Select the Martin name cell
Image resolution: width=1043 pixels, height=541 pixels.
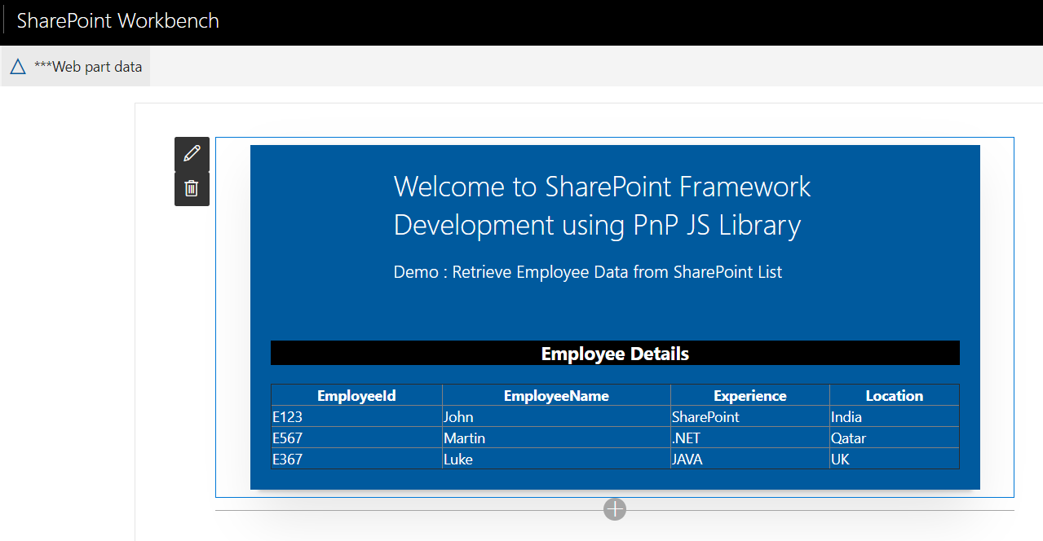556,438
